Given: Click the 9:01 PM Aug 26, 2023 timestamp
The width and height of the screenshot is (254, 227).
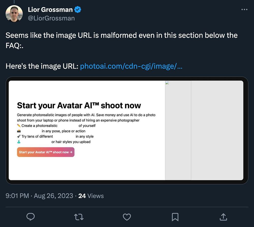Looking at the screenshot, I should (39, 196).
